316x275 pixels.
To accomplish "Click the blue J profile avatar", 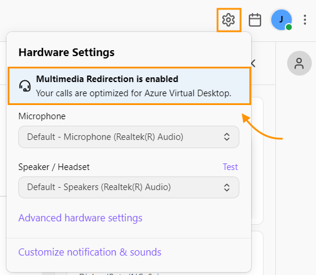I will [x=281, y=20].
